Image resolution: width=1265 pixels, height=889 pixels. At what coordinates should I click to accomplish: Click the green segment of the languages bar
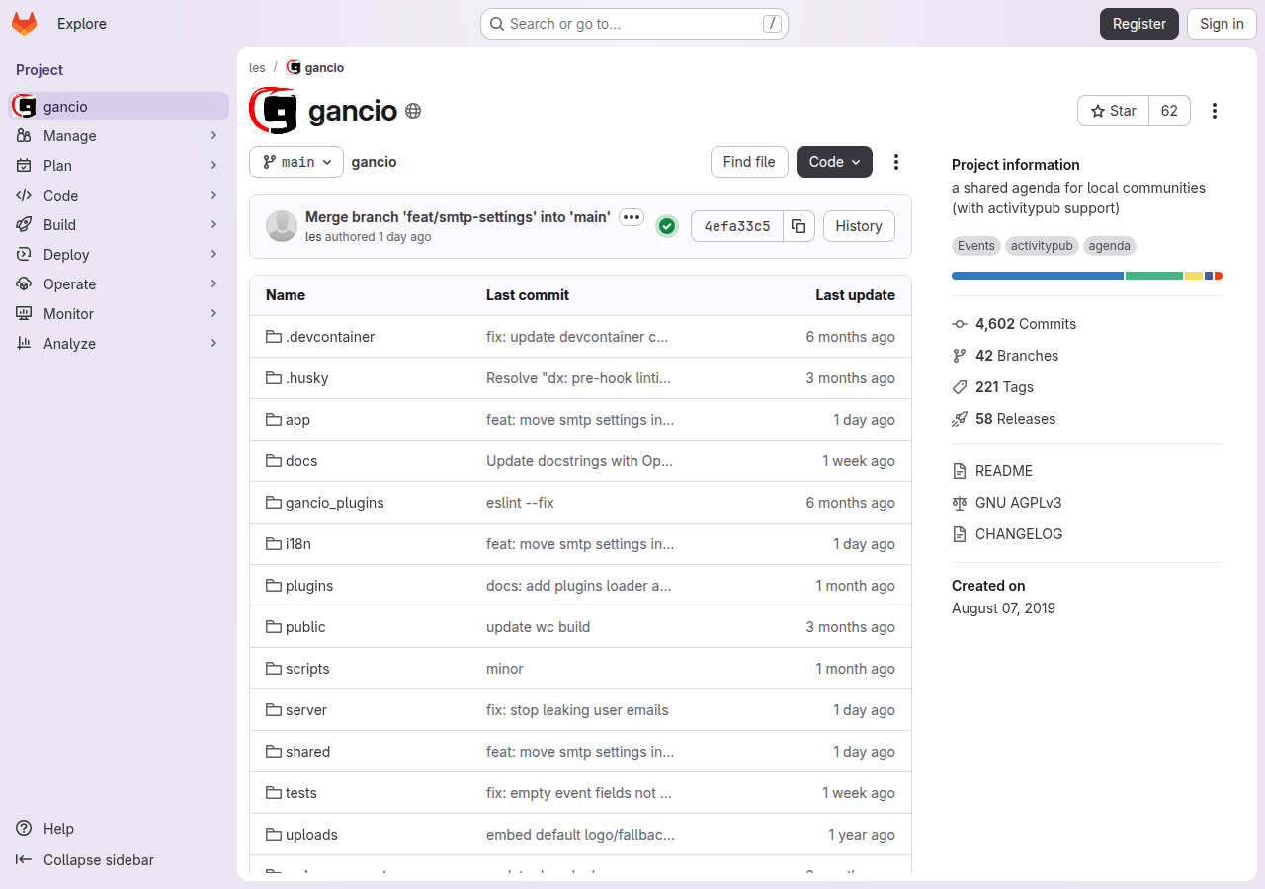coord(1154,276)
